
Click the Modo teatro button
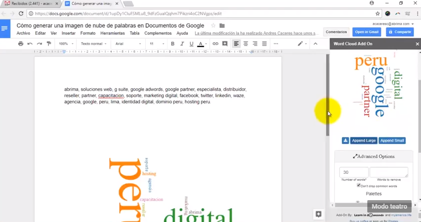tap(389, 207)
